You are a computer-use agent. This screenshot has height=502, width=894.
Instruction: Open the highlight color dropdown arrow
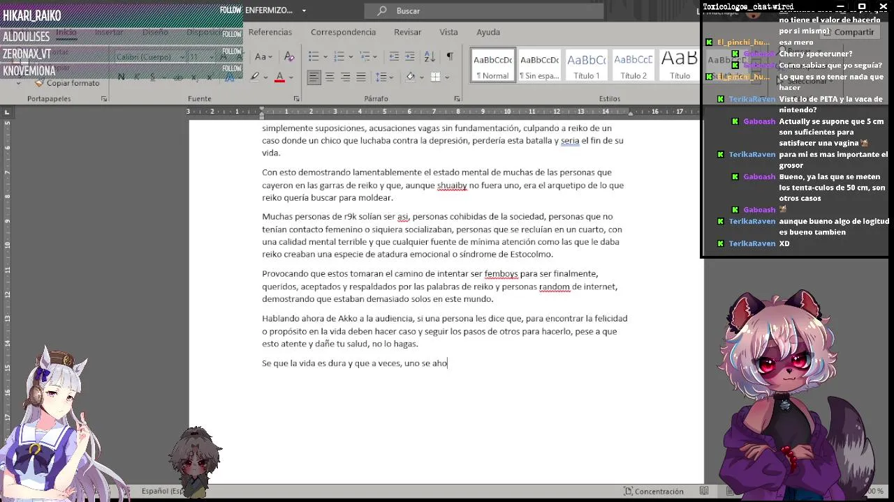pyautogui.click(x=266, y=77)
